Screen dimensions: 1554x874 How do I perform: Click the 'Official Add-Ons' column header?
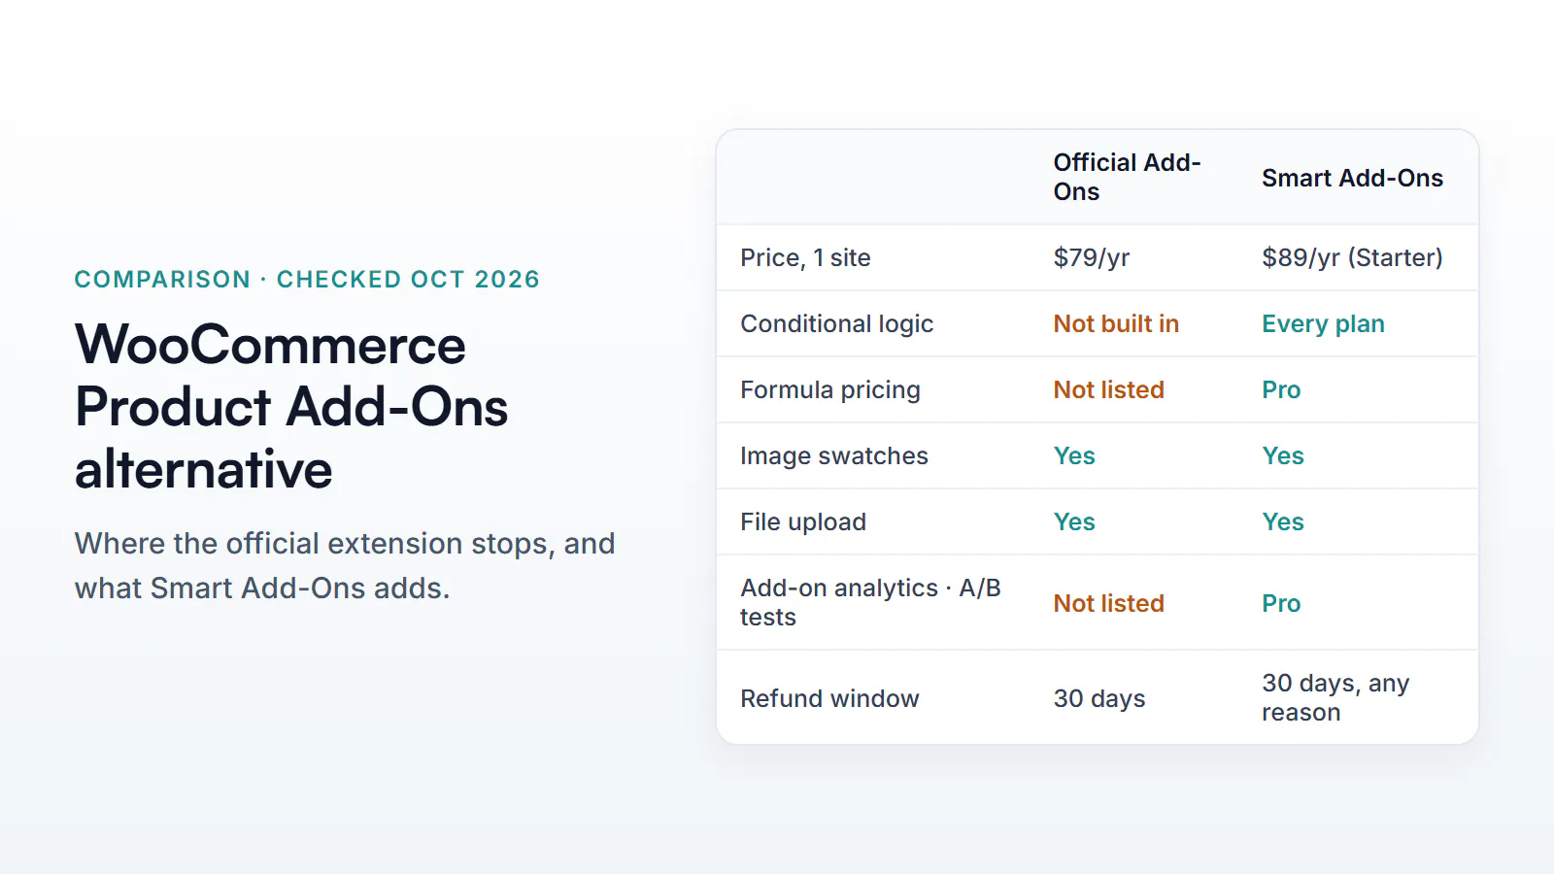pyautogui.click(x=1127, y=177)
